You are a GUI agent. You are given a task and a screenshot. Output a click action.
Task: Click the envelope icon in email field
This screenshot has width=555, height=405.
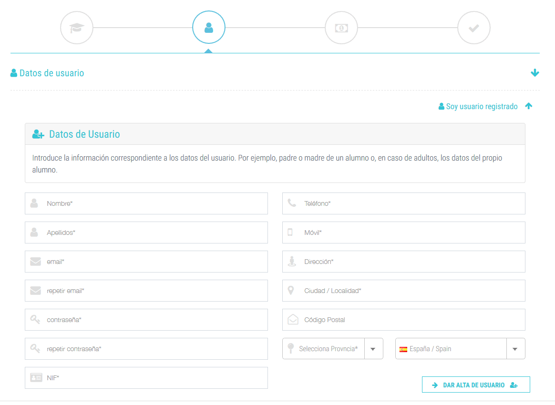coord(35,262)
